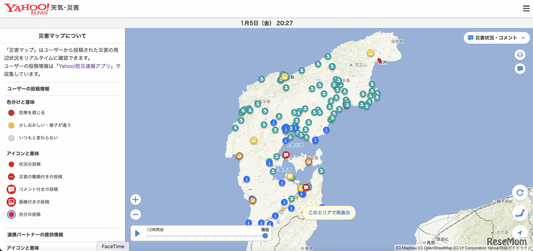Click the このエリアで再表示 button
533x251 pixels.
point(329,213)
